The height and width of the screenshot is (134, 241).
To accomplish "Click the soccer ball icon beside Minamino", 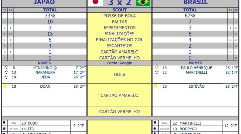I will (6, 68).
